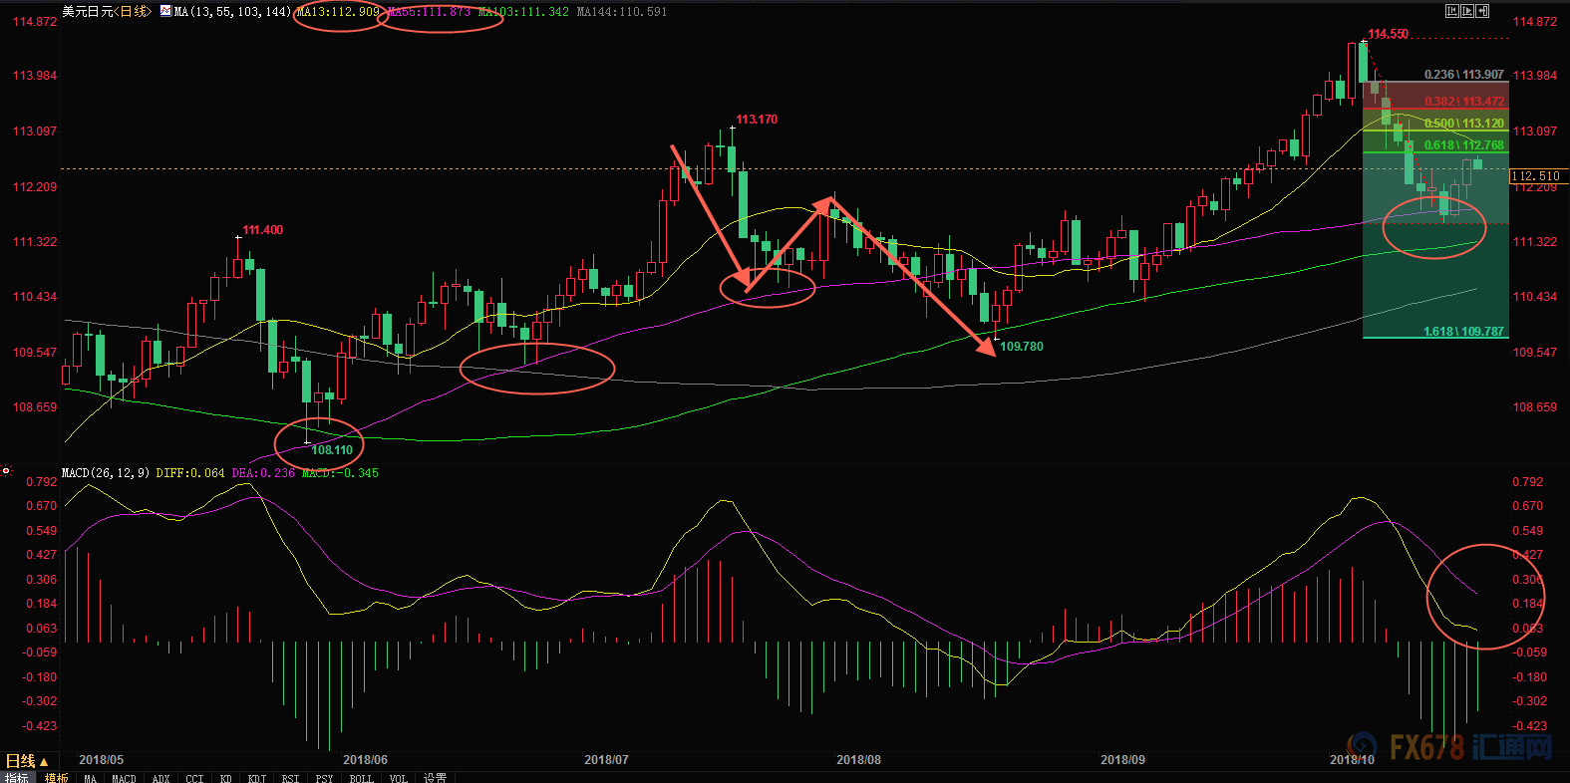
Task: Open the 日线 period dropdown
Action: coord(27,761)
